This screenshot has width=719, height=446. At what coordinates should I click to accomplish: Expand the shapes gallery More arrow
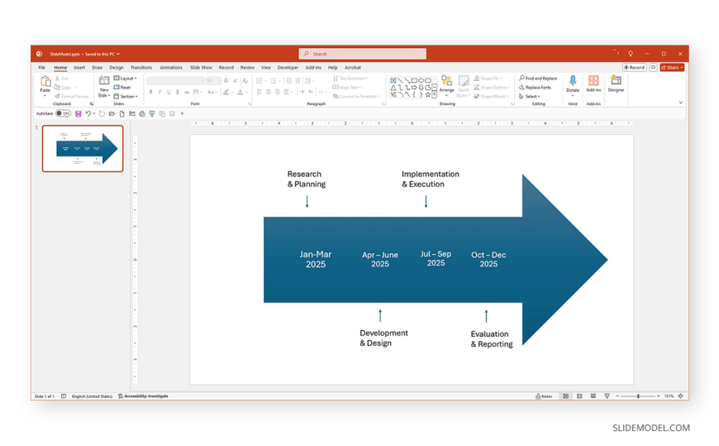click(434, 94)
